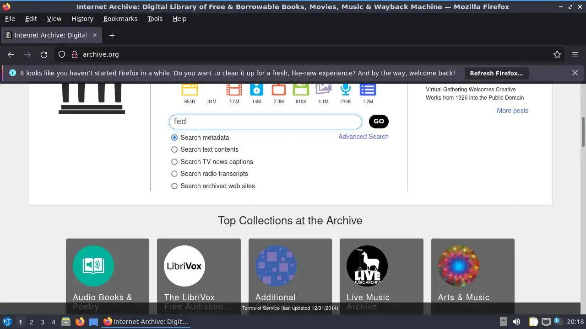586x329 pixels.
Task: Launch the file manager from taskbar
Action: pos(66,322)
